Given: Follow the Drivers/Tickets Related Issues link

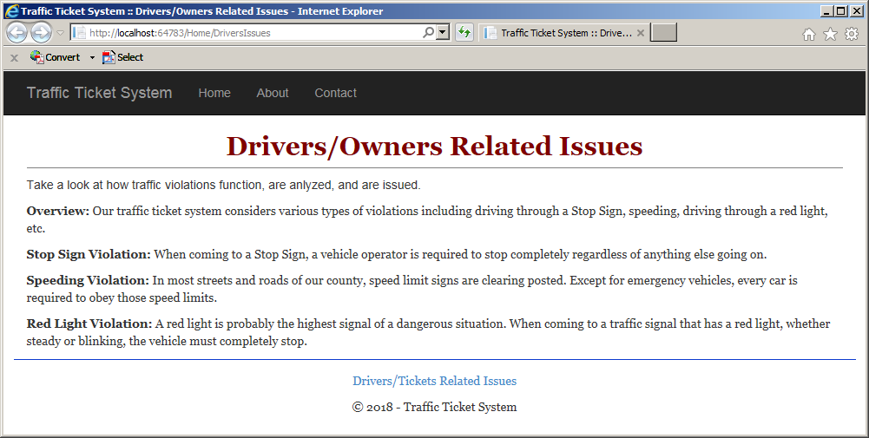Looking at the screenshot, I should [x=434, y=381].
